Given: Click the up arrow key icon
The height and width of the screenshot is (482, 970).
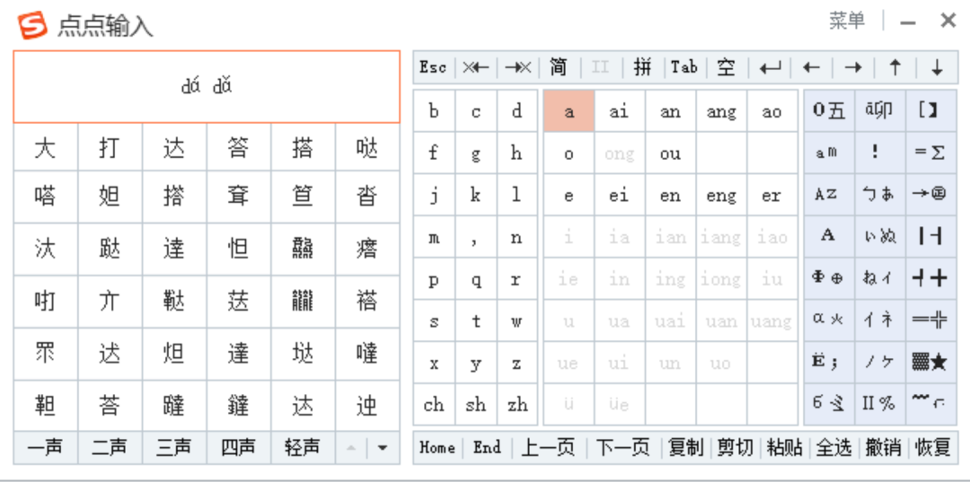Looking at the screenshot, I should (895, 67).
